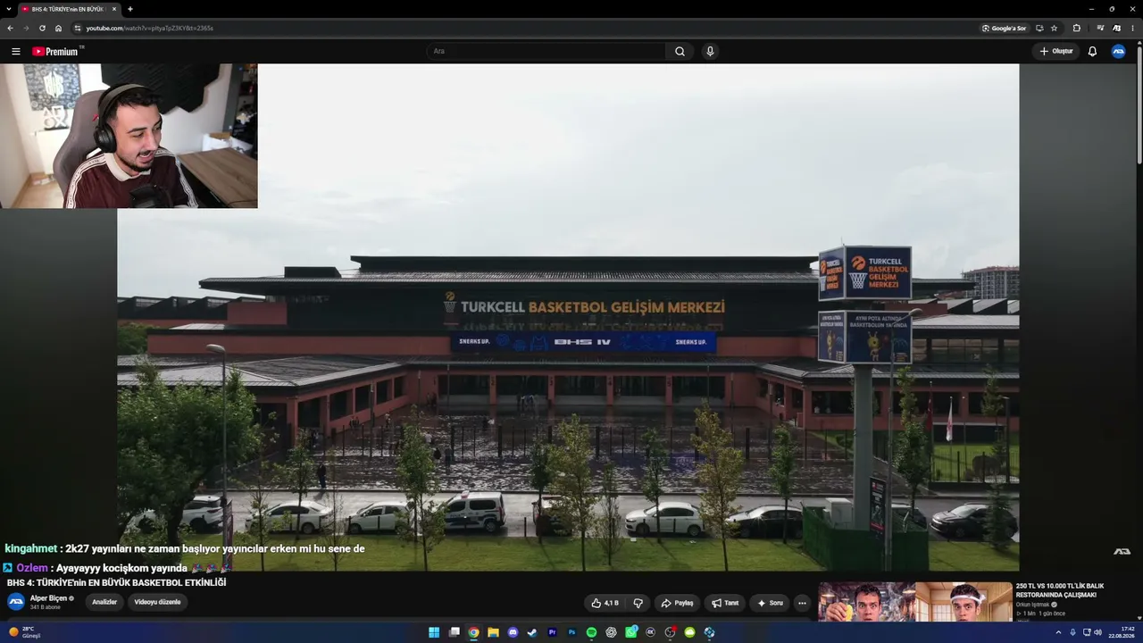This screenshot has height=643, width=1143.
Task: Open the browser extensions puzzle icon
Action: pyautogui.click(x=1076, y=28)
